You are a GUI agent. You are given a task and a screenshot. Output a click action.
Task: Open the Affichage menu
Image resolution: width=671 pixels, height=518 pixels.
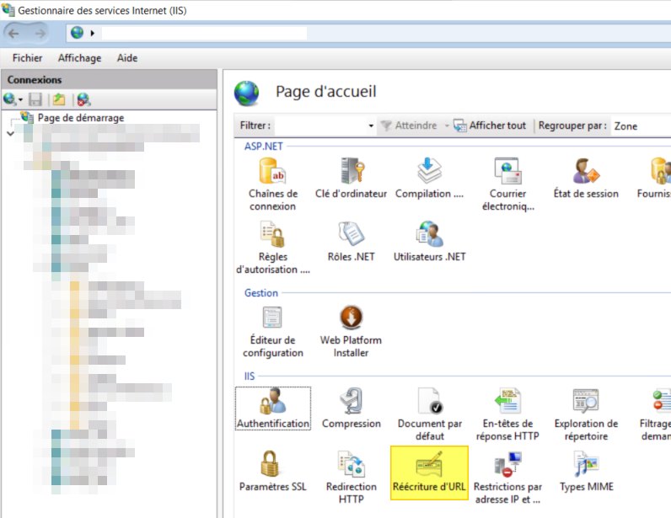(x=79, y=58)
